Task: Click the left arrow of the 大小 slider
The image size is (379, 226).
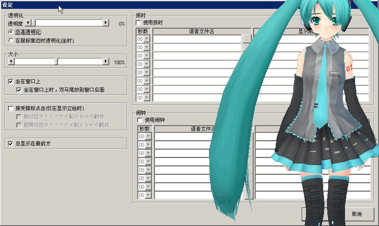Action: click(11, 61)
